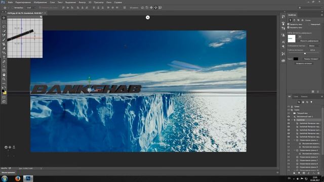Filter 3D panel by Materials
324x182 pixels.
click(x=307, y=102)
